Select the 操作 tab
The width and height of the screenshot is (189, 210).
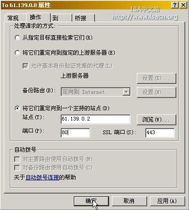pos(39,17)
